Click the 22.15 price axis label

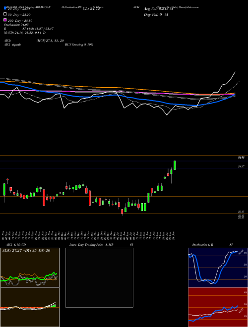(x=241, y=212)
